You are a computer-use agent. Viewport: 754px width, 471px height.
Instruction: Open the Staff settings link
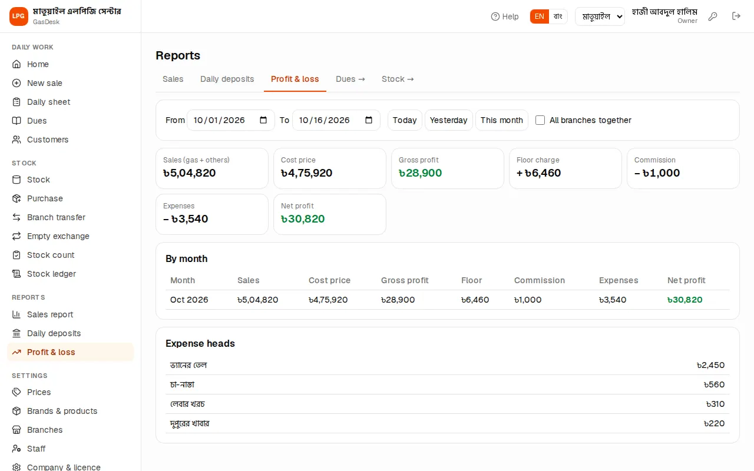coord(71,449)
